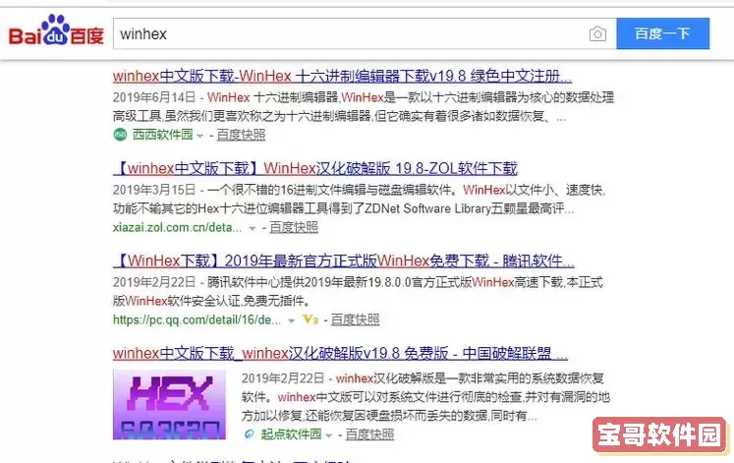Click the https://pc.qq.com/detail URL link
The height and width of the screenshot is (463, 734).
198,319
